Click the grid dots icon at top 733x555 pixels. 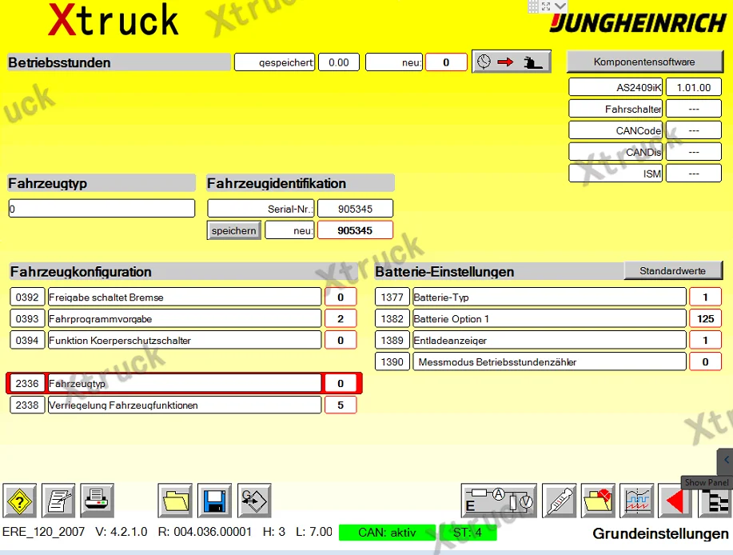coord(533,6)
